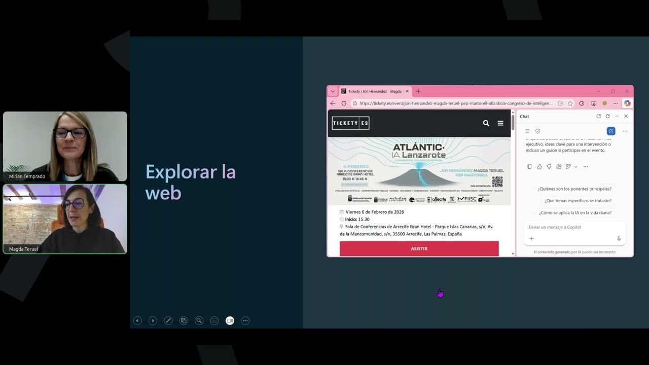Open page options icon in address bar
The image size is (649, 365).
560,103
